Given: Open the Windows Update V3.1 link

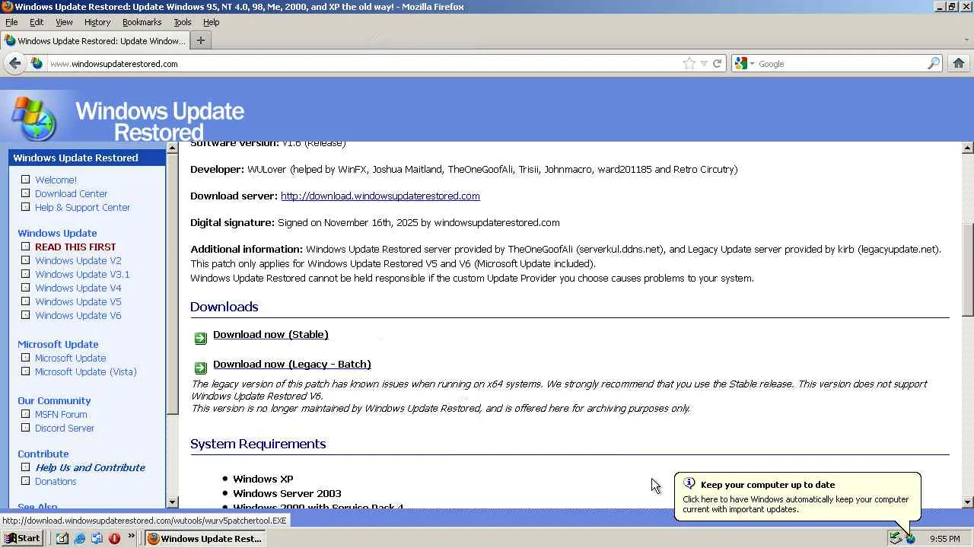Looking at the screenshot, I should tap(82, 274).
